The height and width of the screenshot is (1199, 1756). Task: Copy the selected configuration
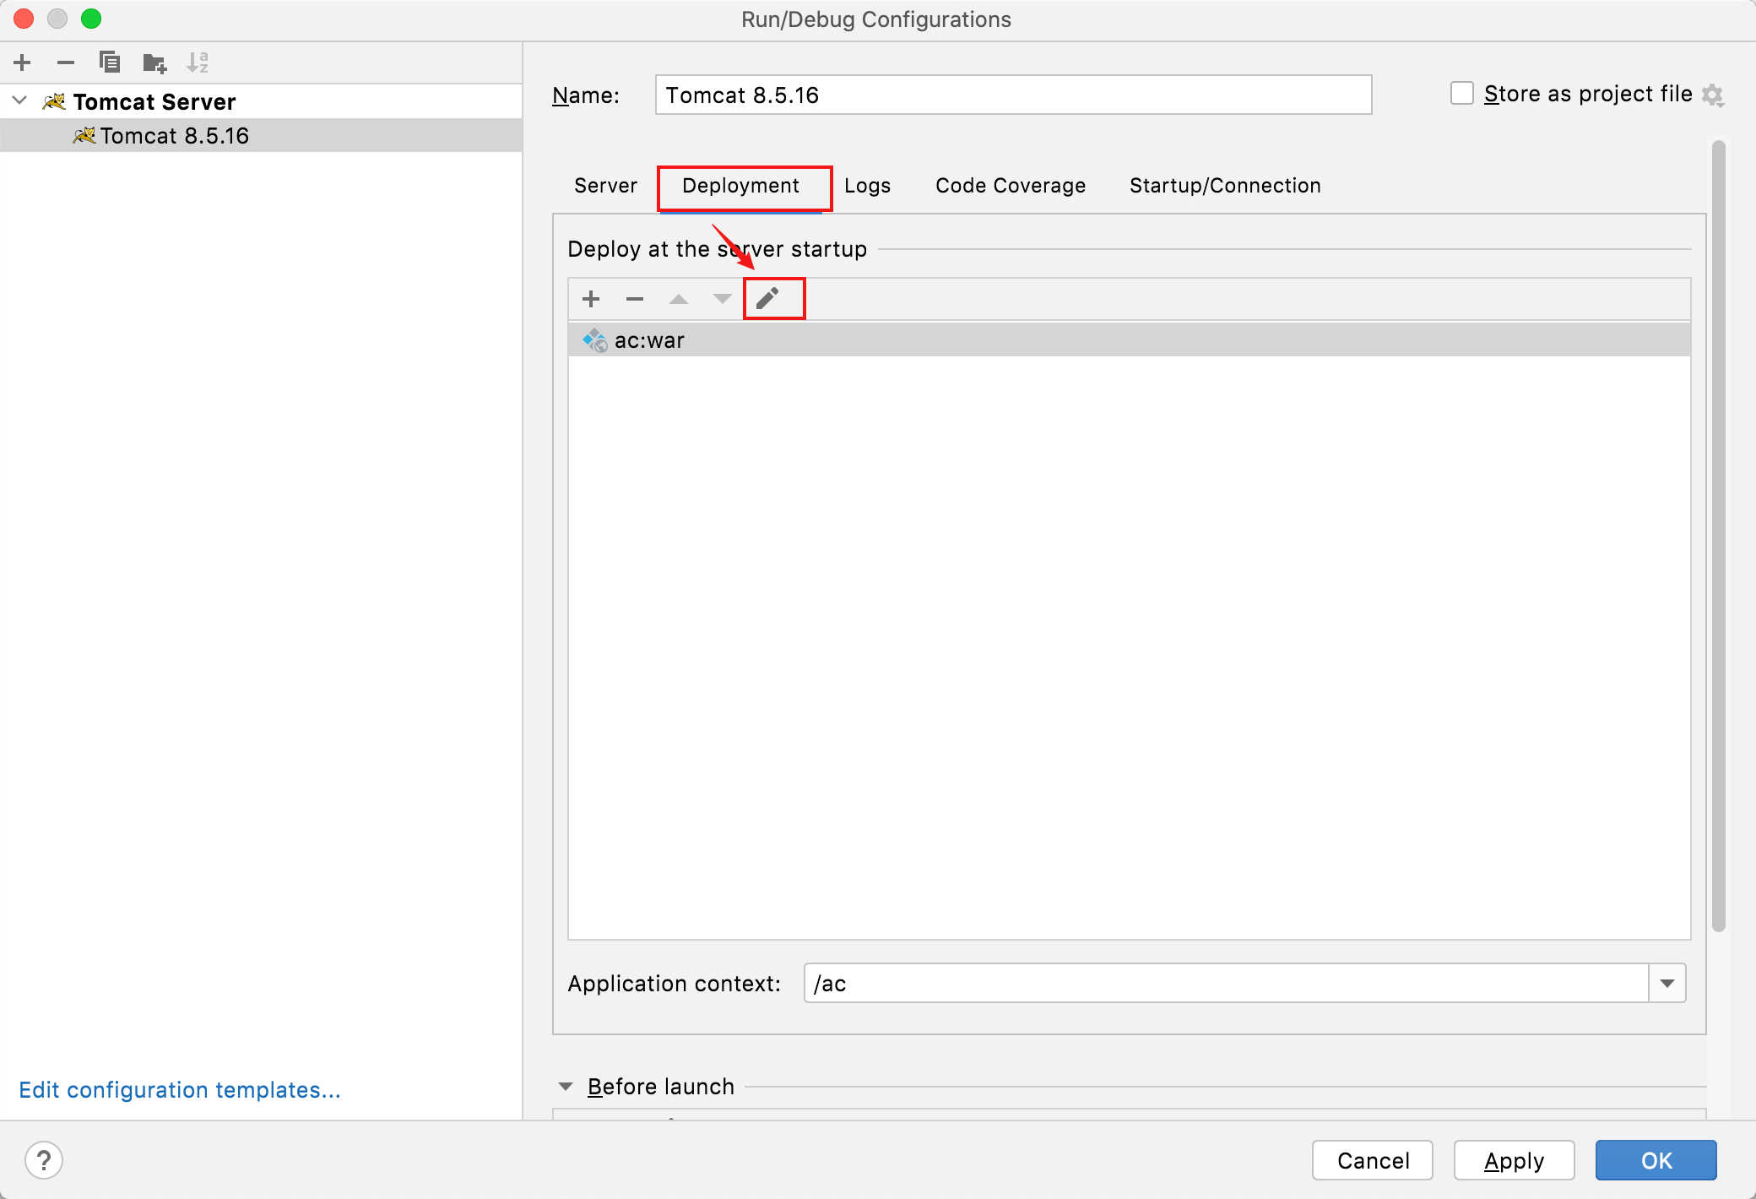coord(110,62)
